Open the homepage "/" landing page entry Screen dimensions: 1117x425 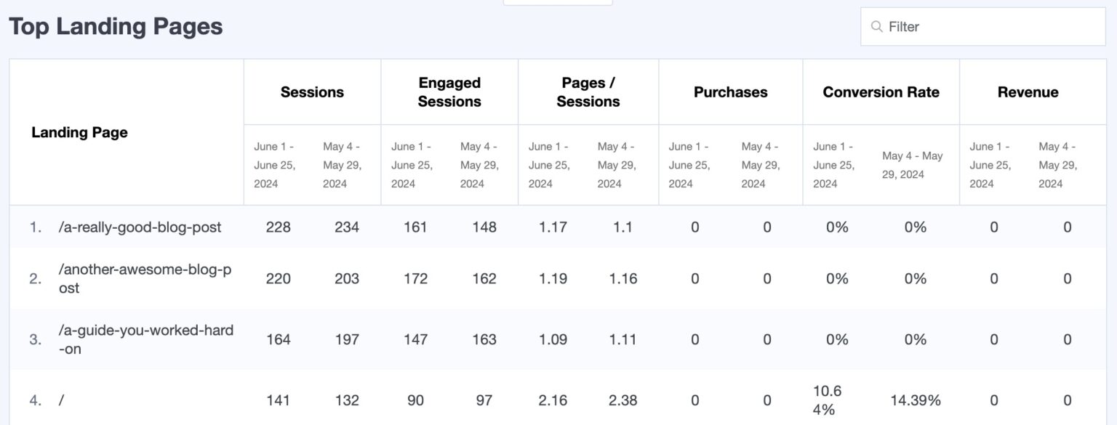coord(62,400)
